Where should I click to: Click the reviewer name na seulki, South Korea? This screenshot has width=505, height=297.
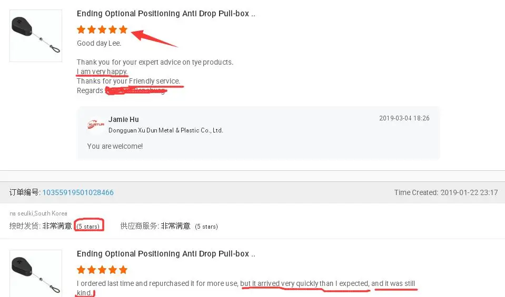point(38,214)
